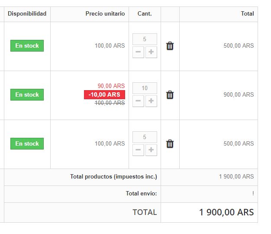
Task: Decrease quantity of the first product
Action: (x=139, y=52)
